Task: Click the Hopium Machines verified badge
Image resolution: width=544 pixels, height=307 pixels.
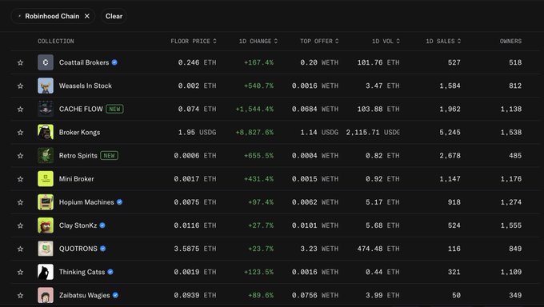Action: (x=119, y=202)
